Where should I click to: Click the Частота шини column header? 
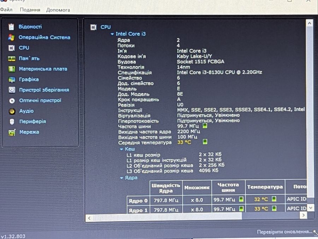click(228, 187)
